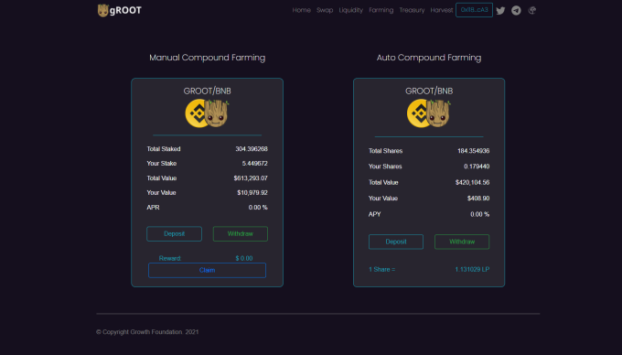Click the rightmost header icon after Telegram

532,10
